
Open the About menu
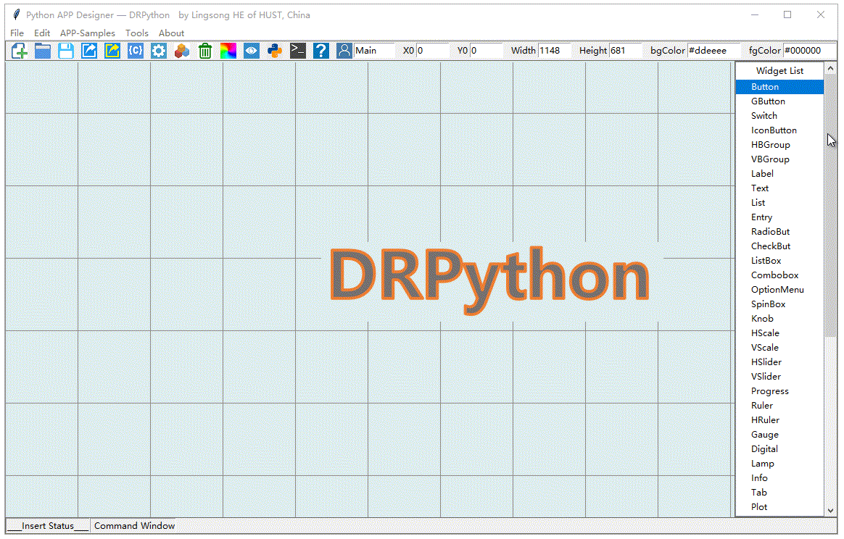click(x=171, y=33)
